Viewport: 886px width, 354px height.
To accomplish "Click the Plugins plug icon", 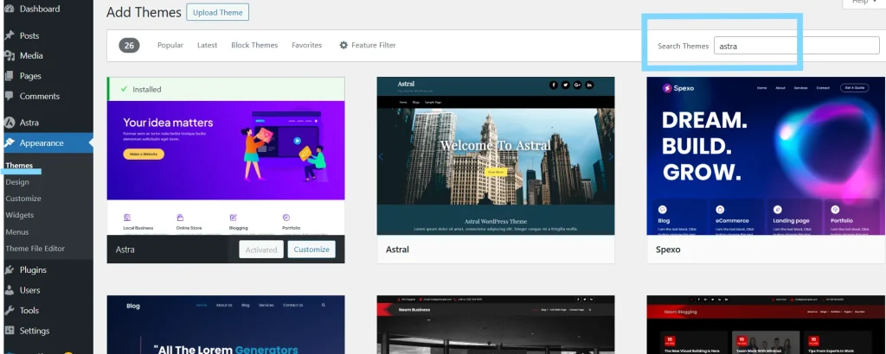I will (x=9, y=270).
